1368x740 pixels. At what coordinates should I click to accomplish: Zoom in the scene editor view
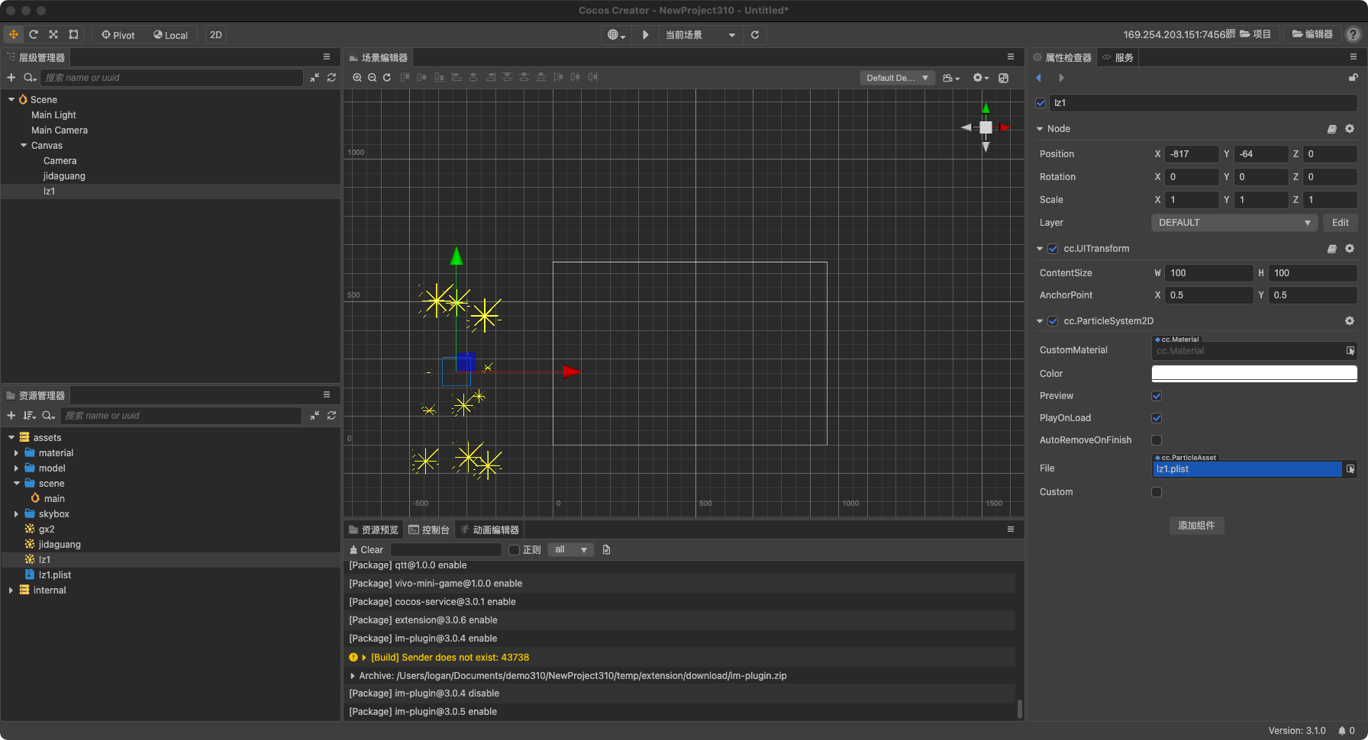(x=357, y=77)
